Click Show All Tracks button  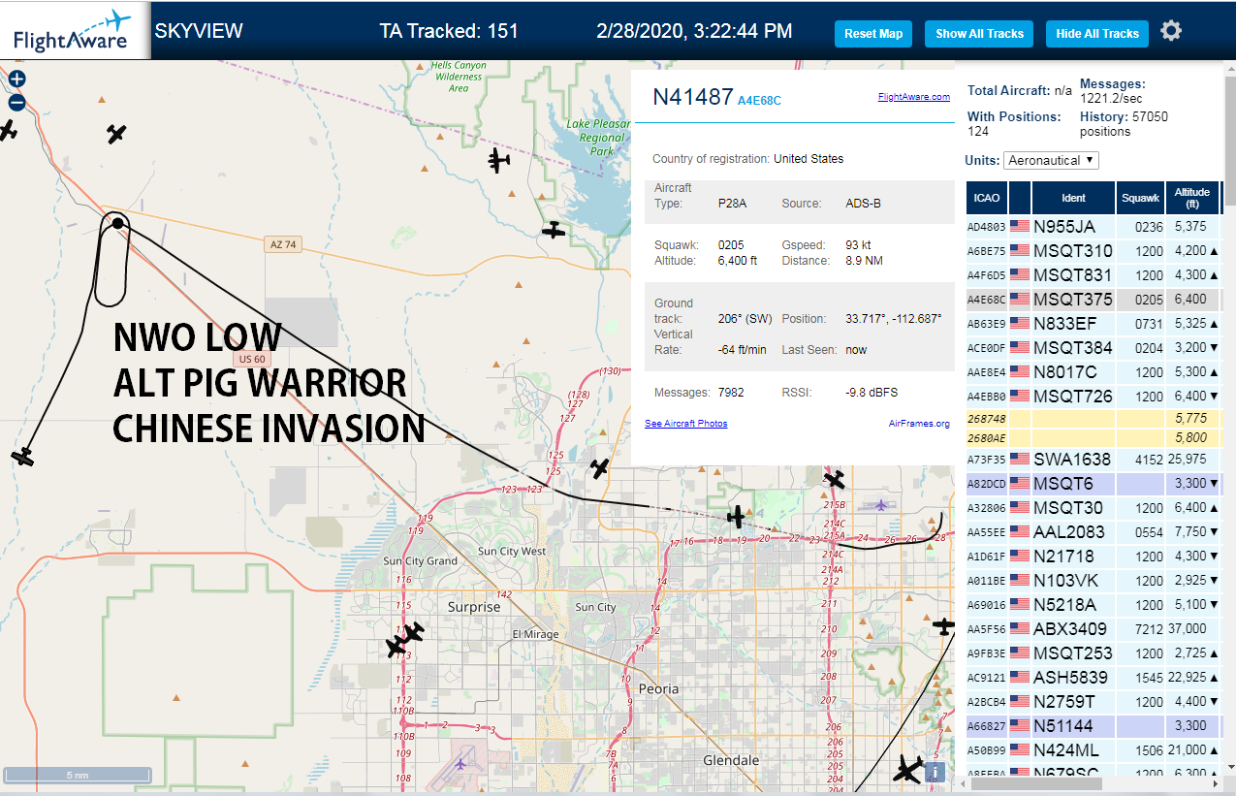(979, 34)
